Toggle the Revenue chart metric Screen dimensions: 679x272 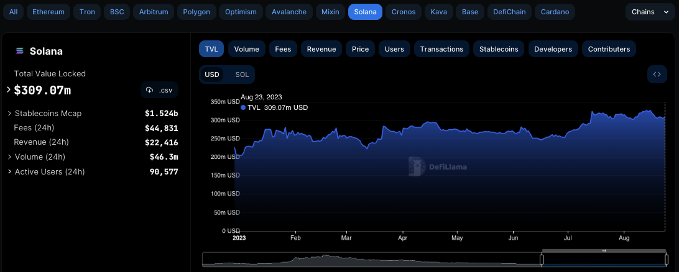click(321, 49)
